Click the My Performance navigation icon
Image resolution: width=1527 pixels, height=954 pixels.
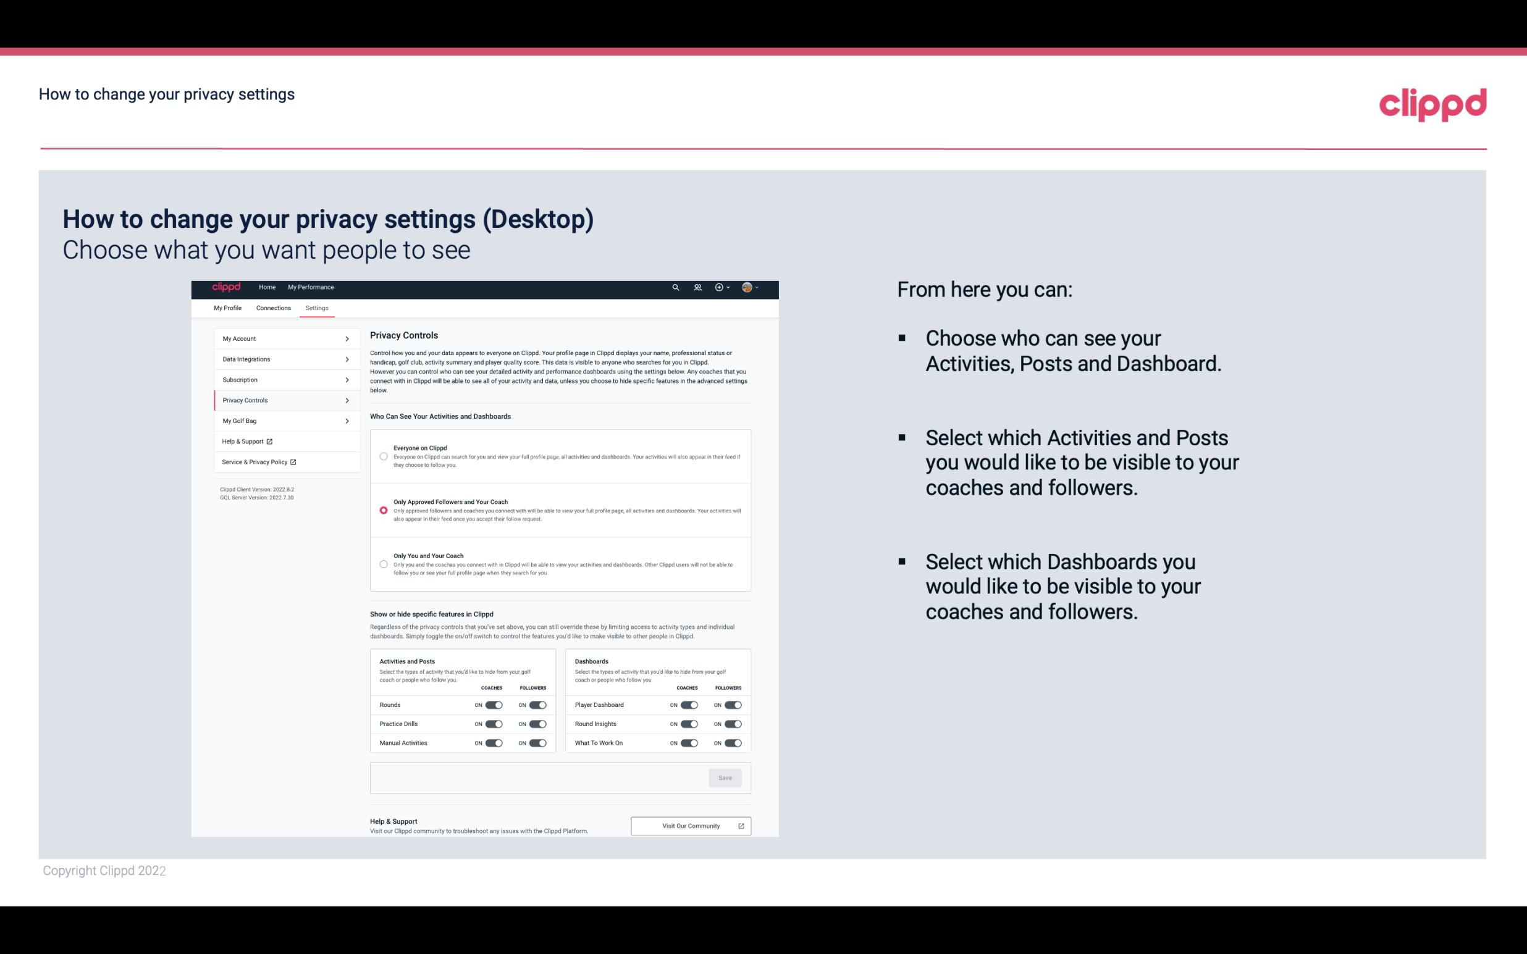[x=310, y=287]
